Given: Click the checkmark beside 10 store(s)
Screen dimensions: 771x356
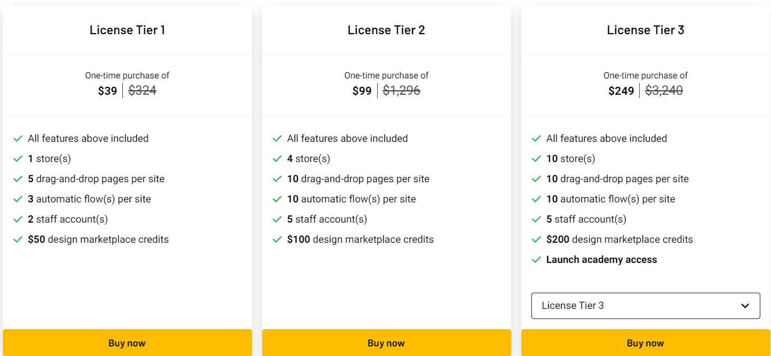Looking at the screenshot, I should pyautogui.click(x=536, y=158).
